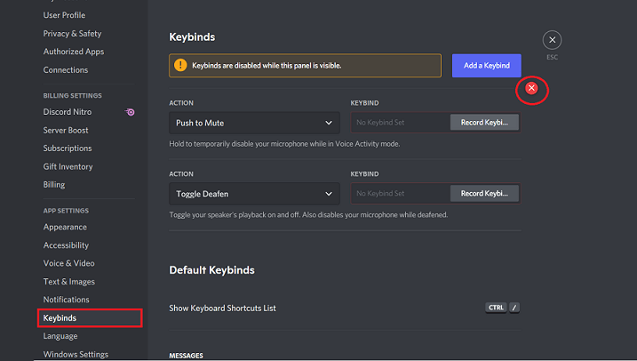
Task: Record keybind for Toggle Deafen
Action: tap(484, 194)
